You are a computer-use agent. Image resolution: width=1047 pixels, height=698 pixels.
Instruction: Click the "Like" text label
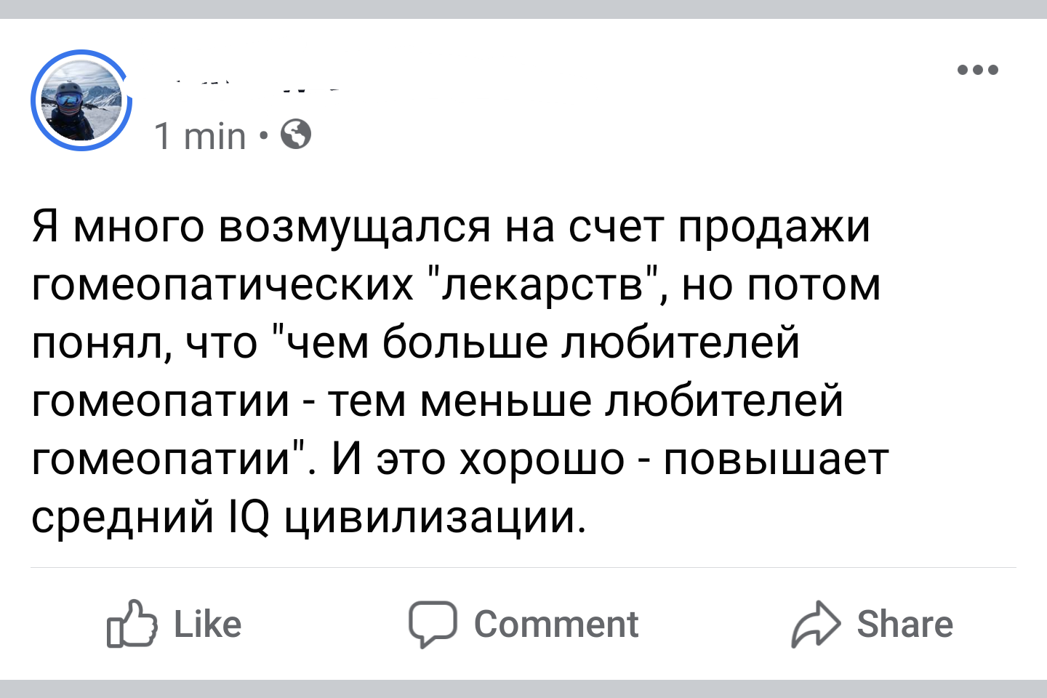tap(207, 625)
